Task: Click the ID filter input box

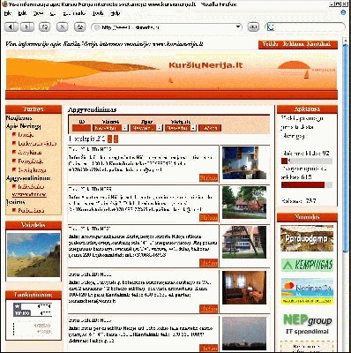Action: tap(81, 128)
